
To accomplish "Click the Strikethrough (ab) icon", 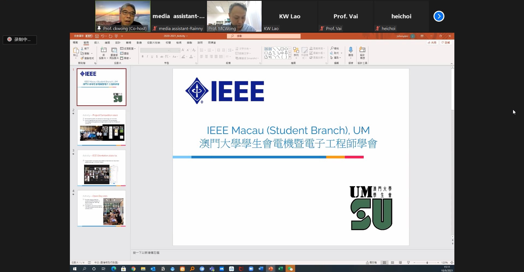I will [x=162, y=56].
